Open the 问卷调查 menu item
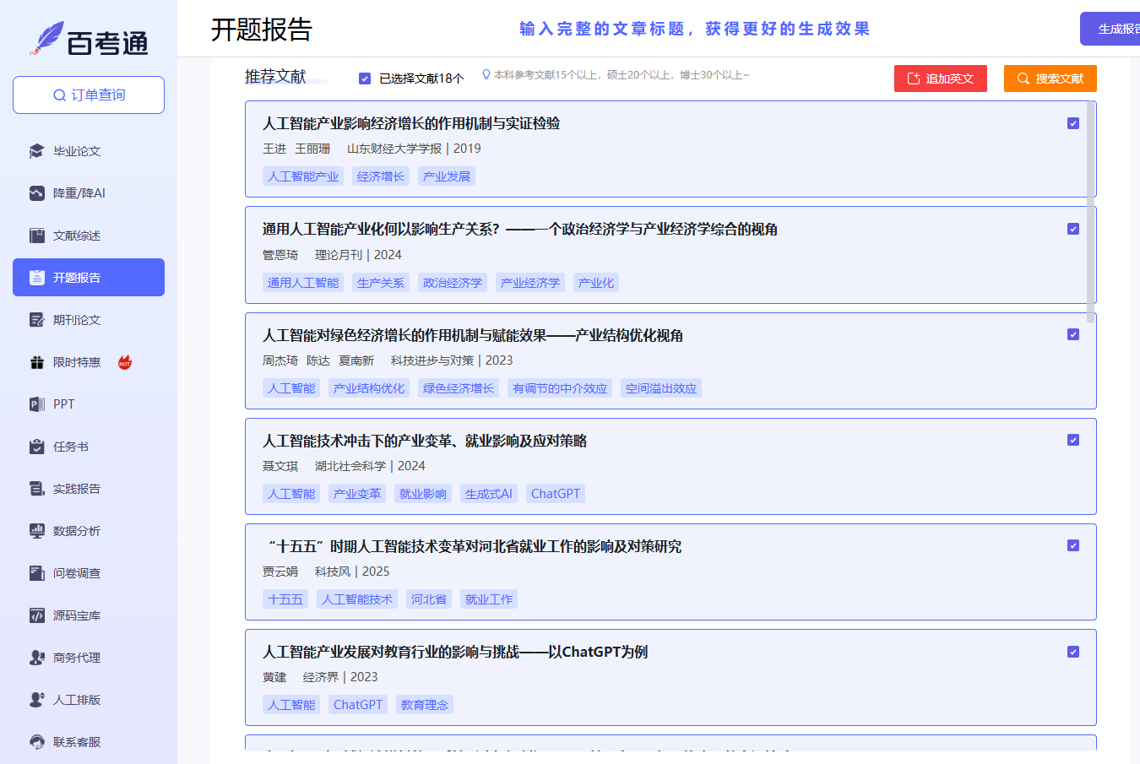 click(x=77, y=573)
